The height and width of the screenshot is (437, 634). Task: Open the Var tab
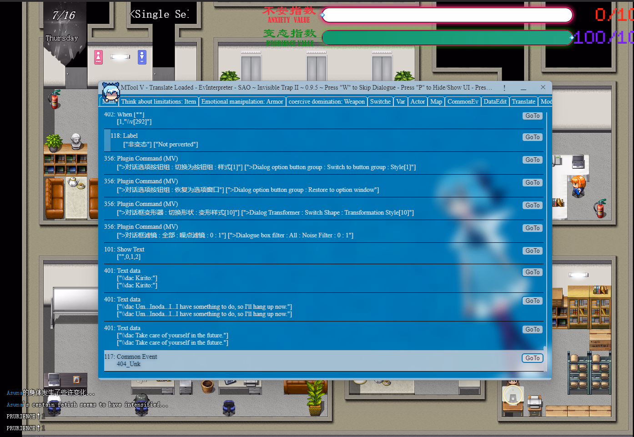(x=401, y=102)
